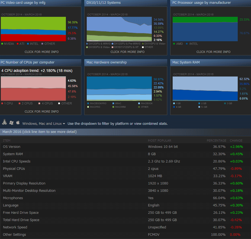Click the 4 CPUS legend entry
This screenshot has width=251, height=239.
coord(46,103)
